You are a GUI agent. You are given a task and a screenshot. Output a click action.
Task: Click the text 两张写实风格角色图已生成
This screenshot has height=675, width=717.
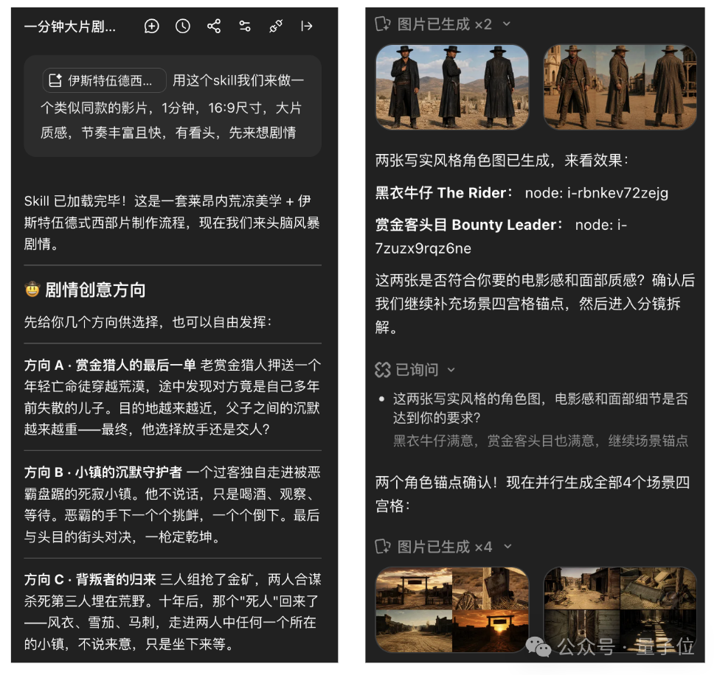(x=462, y=161)
